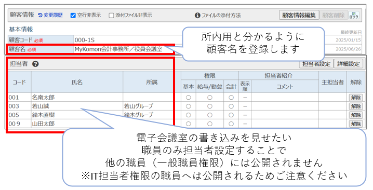Click the 氏名 column header
373x190 pixels.
pyautogui.click(x=77, y=82)
